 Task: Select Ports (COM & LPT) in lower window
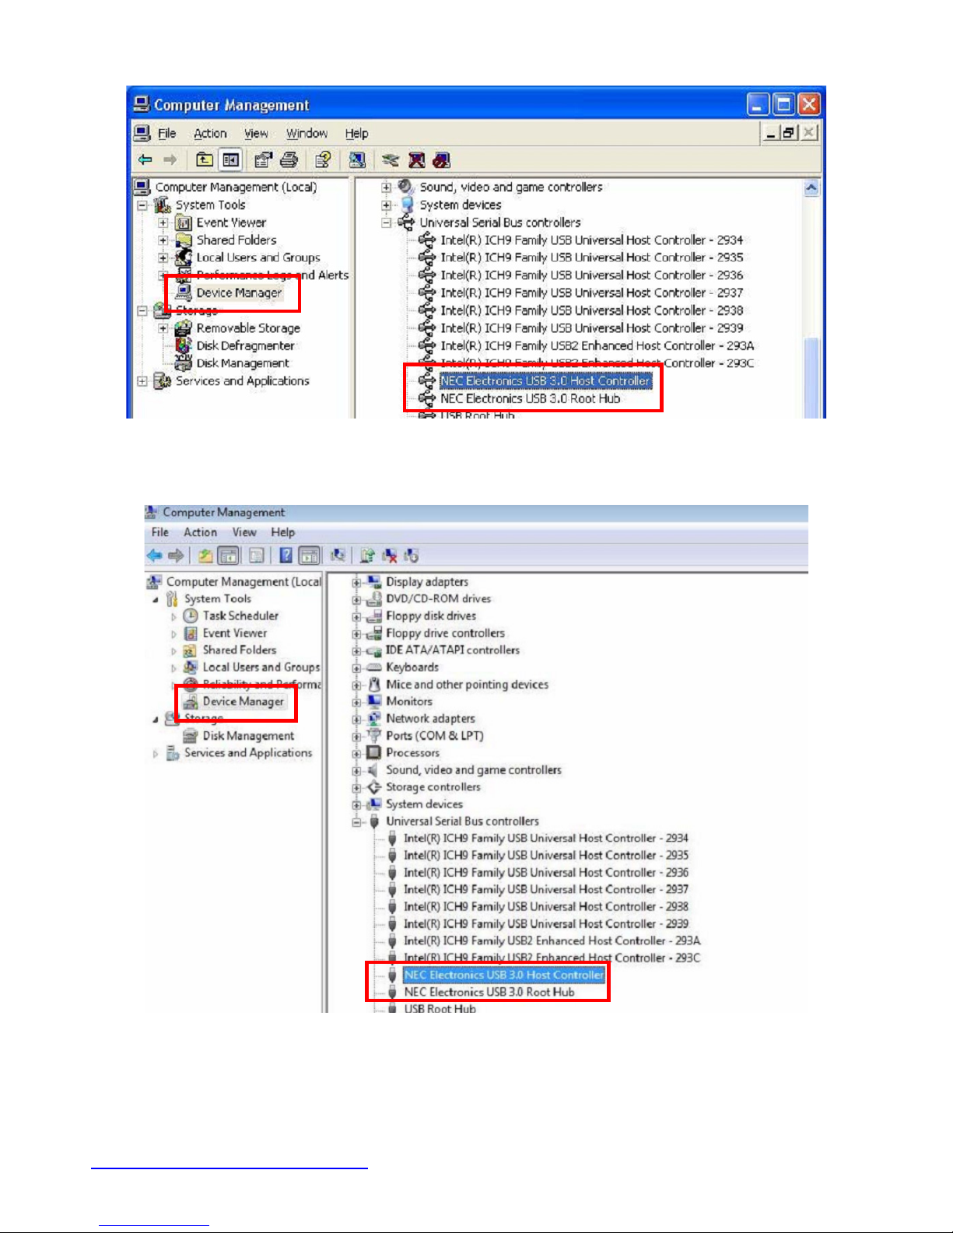pos(435,736)
